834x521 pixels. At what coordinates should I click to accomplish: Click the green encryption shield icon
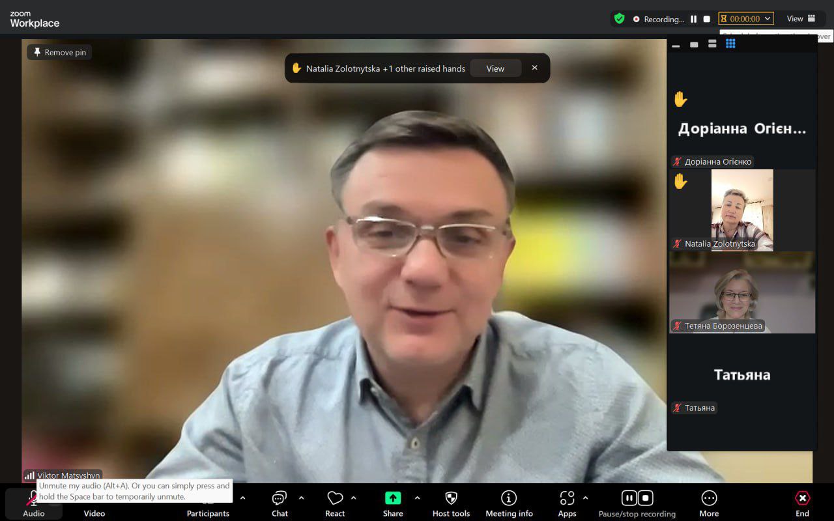[x=619, y=19]
